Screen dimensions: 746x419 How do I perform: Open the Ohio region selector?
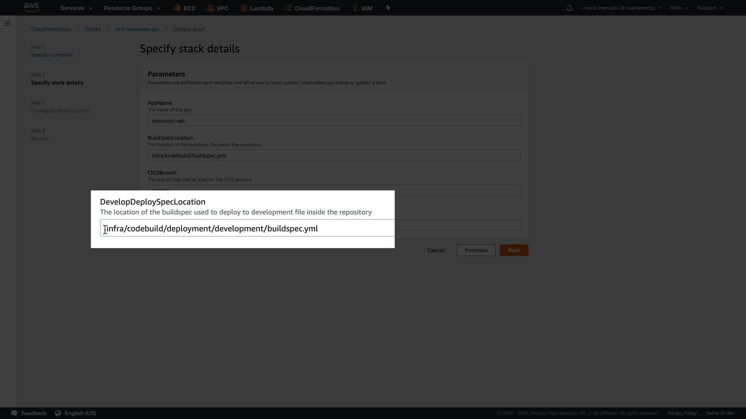(679, 8)
